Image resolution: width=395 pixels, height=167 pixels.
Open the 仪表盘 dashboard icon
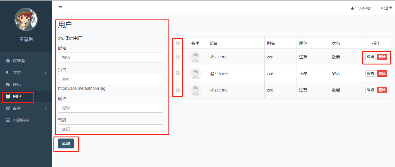(8, 61)
